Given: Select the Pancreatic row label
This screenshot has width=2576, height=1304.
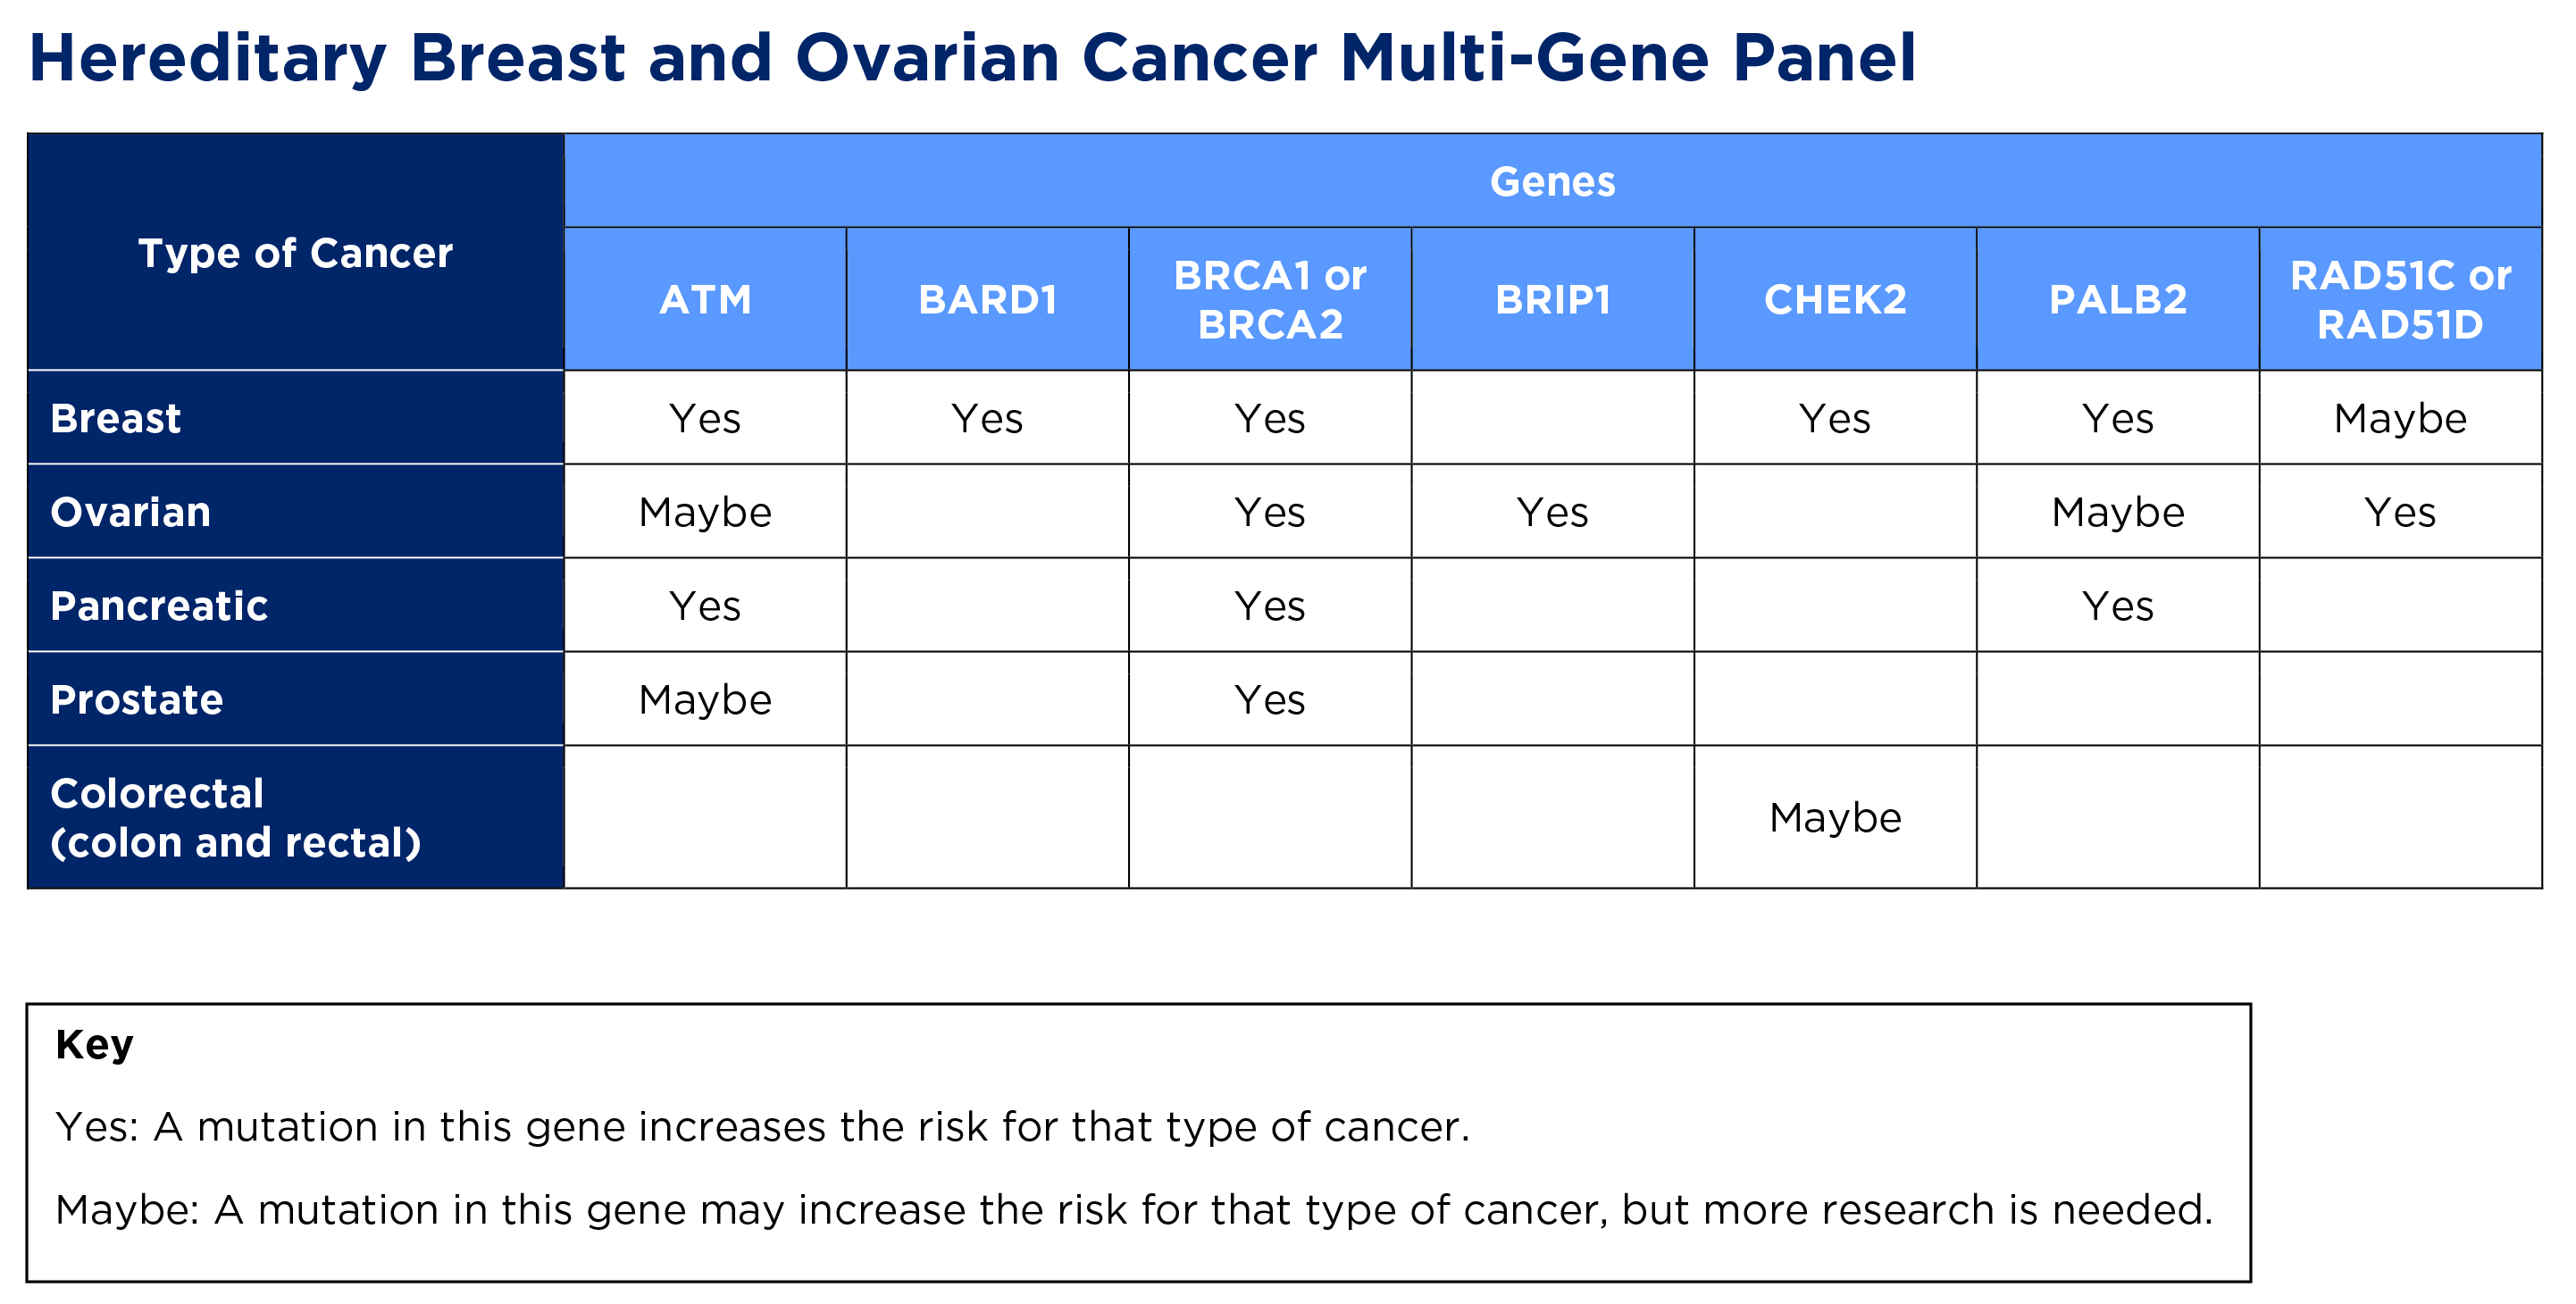Looking at the screenshot, I should [x=159, y=606].
